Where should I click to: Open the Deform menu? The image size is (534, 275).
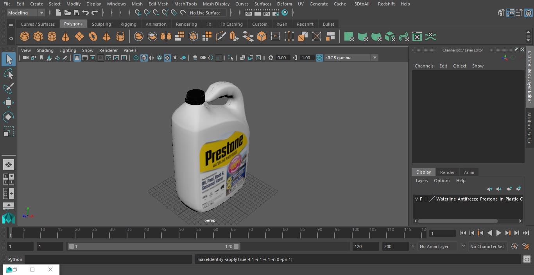[x=284, y=4]
